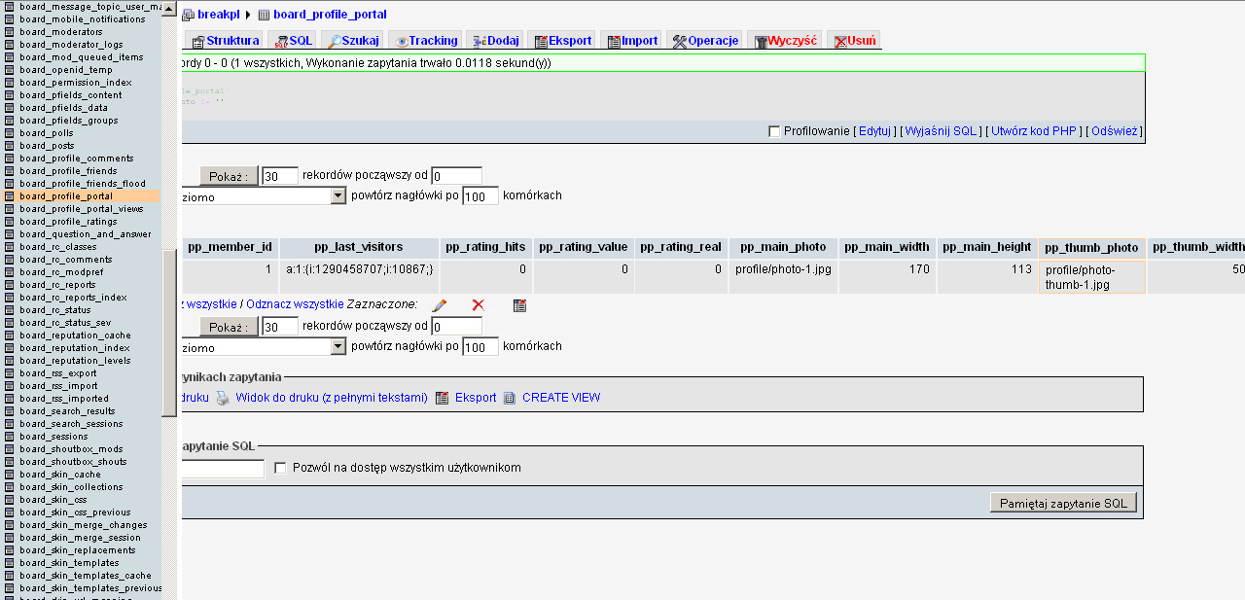This screenshot has height=600, width=1245.
Task: Enable the Profilowanie checkbox
Action: (x=774, y=131)
